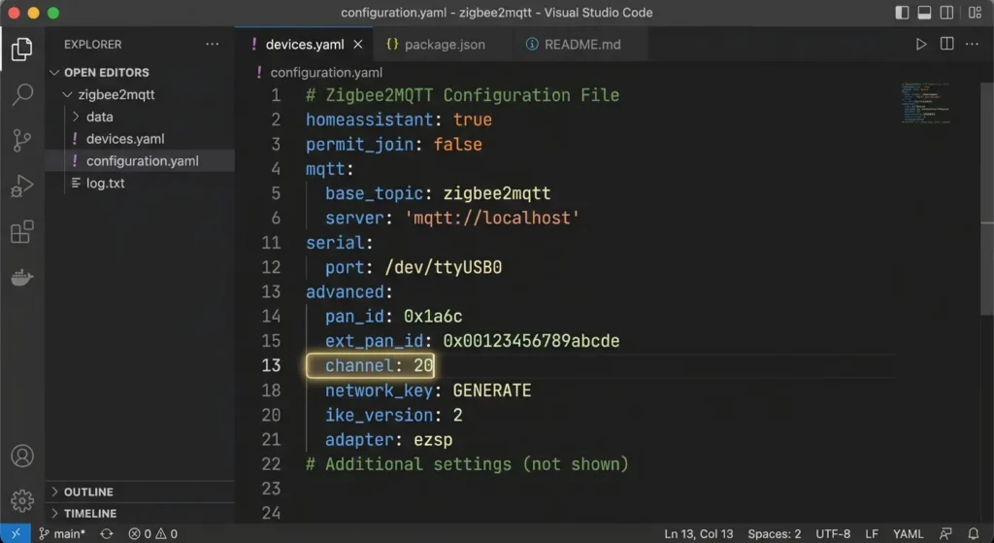Open the Accounts menu icon

21,457
